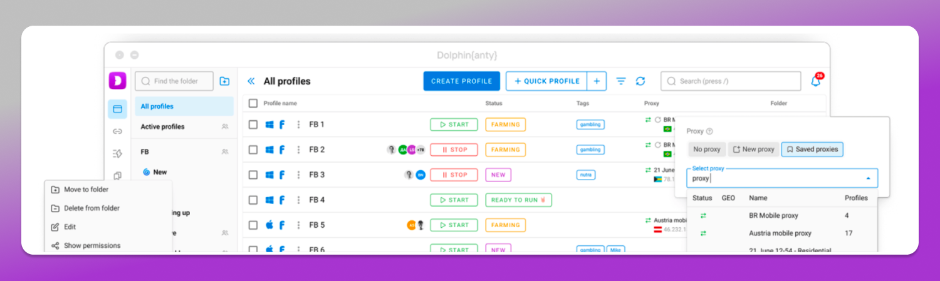
Task: Open the proxies link icon in the sidebar
Action: (x=117, y=131)
